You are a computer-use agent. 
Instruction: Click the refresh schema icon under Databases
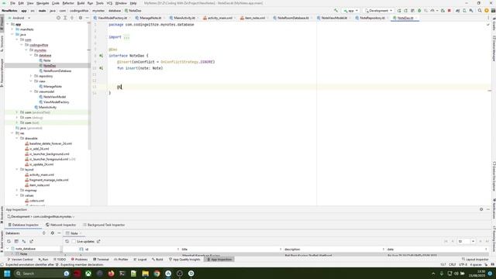pyautogui.click(x=9, y=241)
